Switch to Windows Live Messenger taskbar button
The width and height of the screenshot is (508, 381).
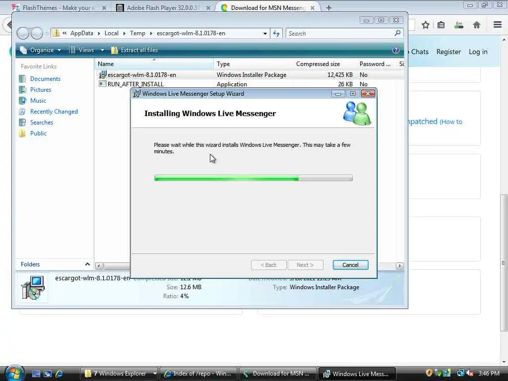357,374
